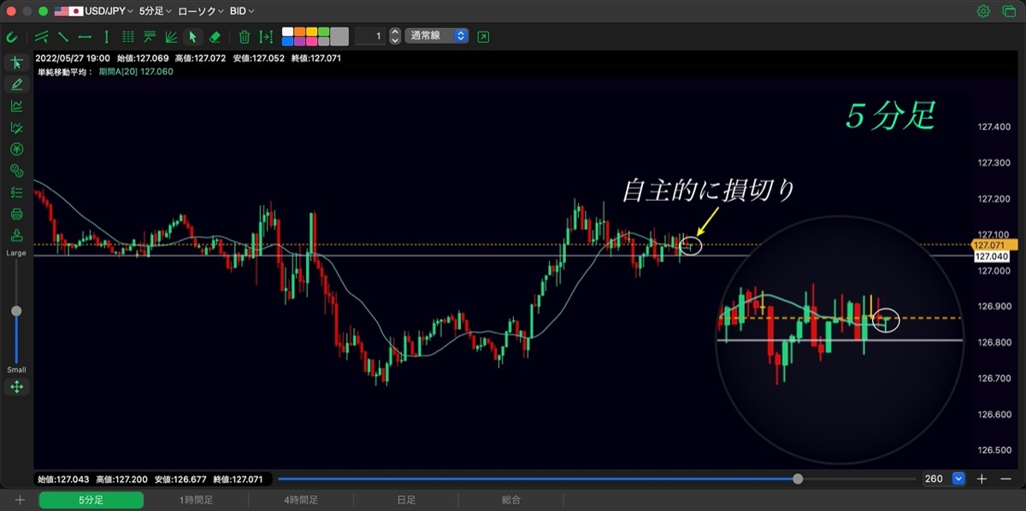1026x511 pixels.
Task: Click the trash delete-drawings icon
Action: (245, 37)
